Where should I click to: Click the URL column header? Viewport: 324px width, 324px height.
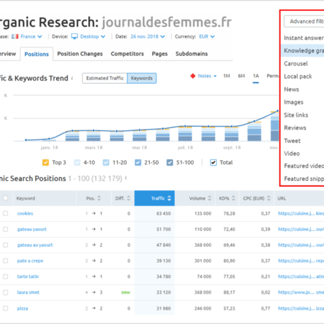pos(282,198)
